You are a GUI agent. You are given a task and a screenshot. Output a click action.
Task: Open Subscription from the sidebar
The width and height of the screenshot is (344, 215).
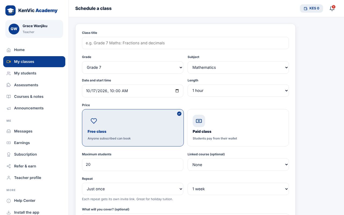coord(34,154)
